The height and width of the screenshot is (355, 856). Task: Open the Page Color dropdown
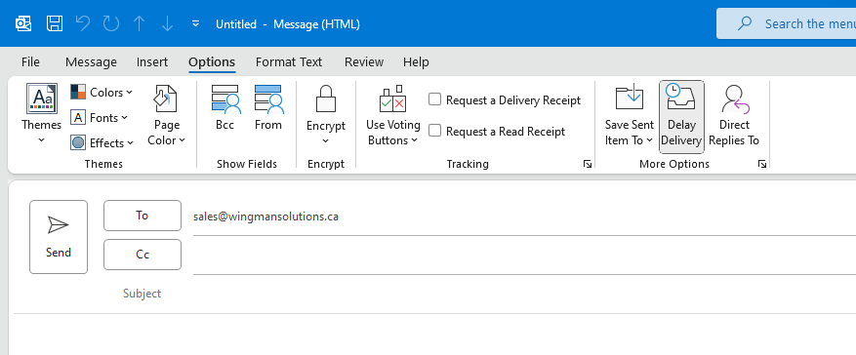(x=167, y=116)
